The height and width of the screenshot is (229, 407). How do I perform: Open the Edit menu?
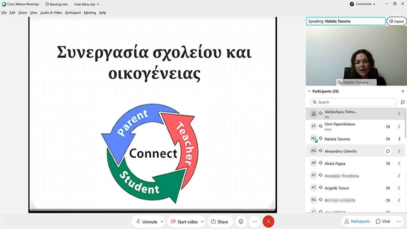click(13, 13)
